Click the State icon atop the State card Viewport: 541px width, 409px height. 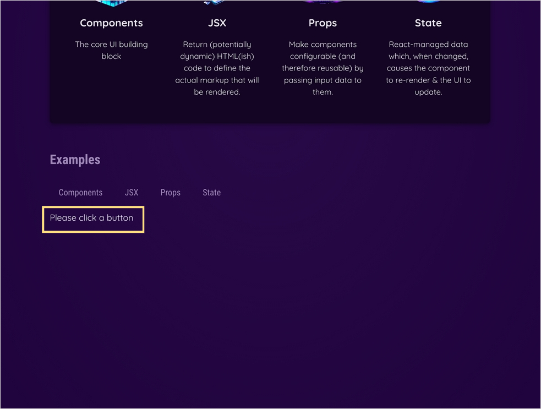pos(428,3)
